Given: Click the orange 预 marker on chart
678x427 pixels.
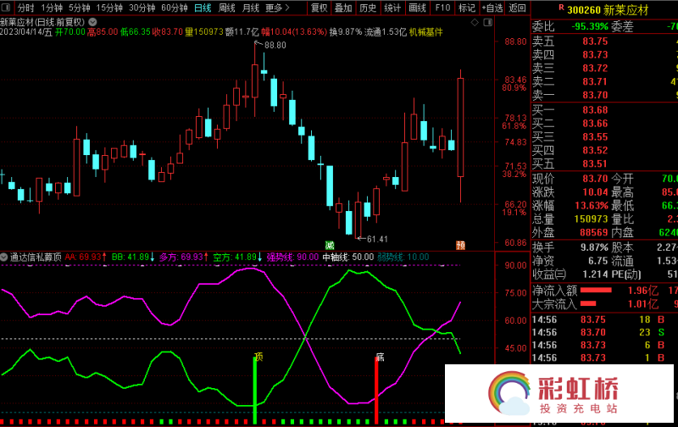Looking at the screenshot, I should coord(460,246).
